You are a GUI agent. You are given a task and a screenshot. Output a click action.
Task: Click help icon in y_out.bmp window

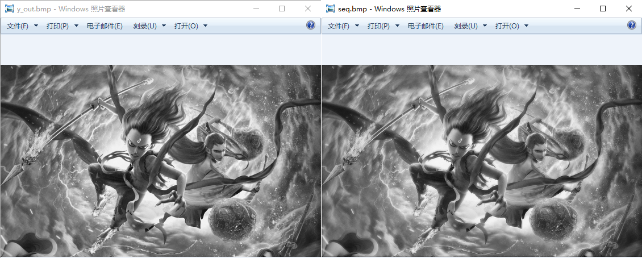[311, 26]
